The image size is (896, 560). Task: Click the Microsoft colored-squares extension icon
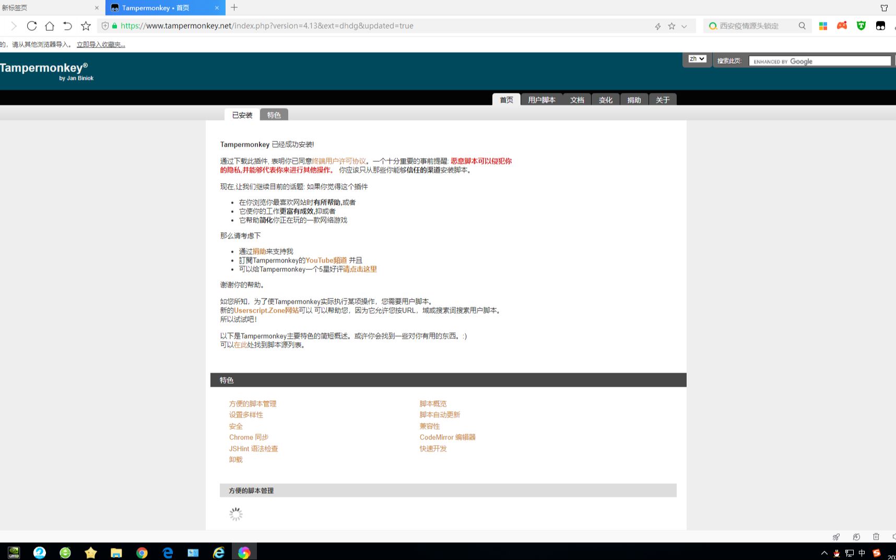[x=823, y=26]
